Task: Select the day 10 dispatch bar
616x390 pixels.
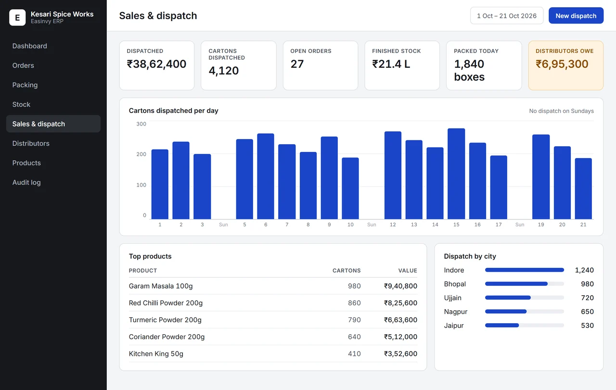Action: tap(350, 189)
